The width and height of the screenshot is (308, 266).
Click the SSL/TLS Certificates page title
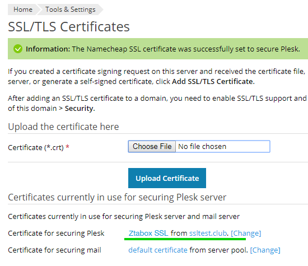pos(69,27)
